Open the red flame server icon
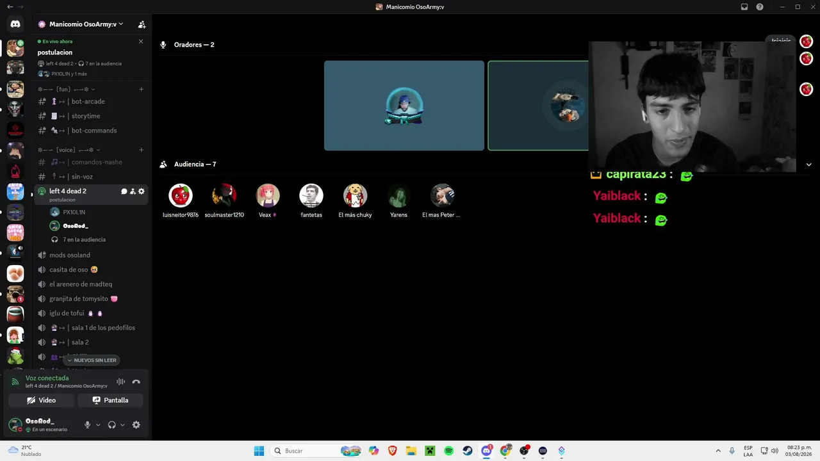This screenshot has width=820, height=461. (x=15, y=171)
